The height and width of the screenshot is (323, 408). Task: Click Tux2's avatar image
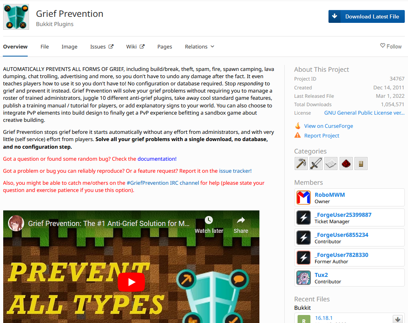click(x=304, y=278)
